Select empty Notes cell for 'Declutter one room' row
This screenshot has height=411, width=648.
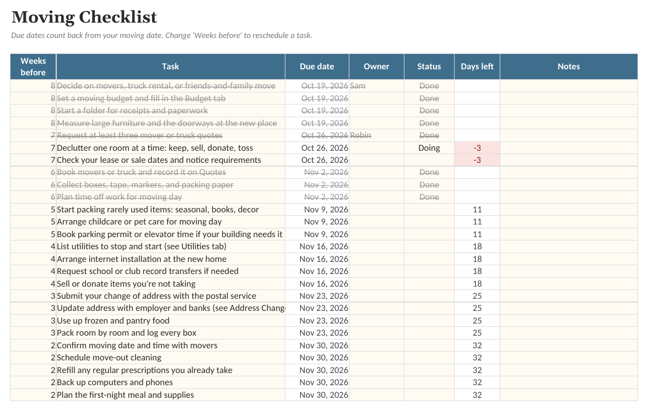pyautogui.click(x=569, y=147)
